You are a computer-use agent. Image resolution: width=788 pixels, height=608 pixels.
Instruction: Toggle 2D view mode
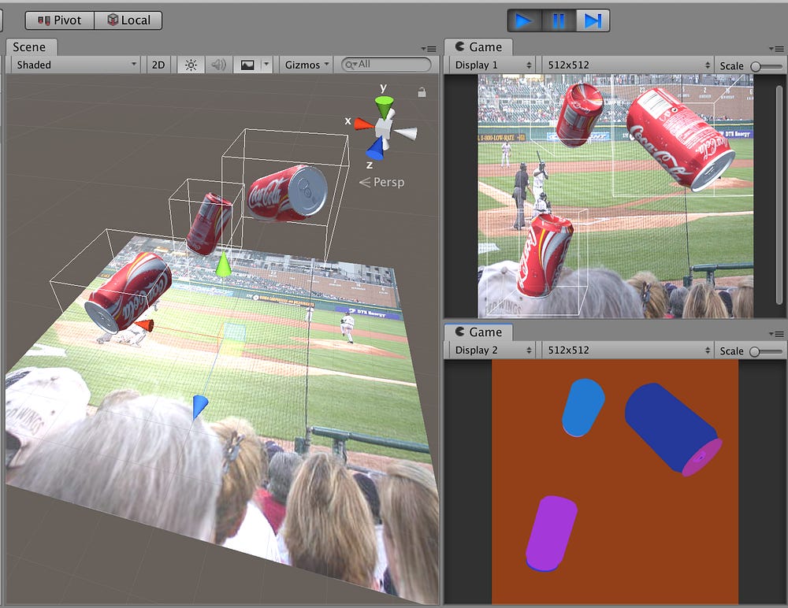(158, 65)
